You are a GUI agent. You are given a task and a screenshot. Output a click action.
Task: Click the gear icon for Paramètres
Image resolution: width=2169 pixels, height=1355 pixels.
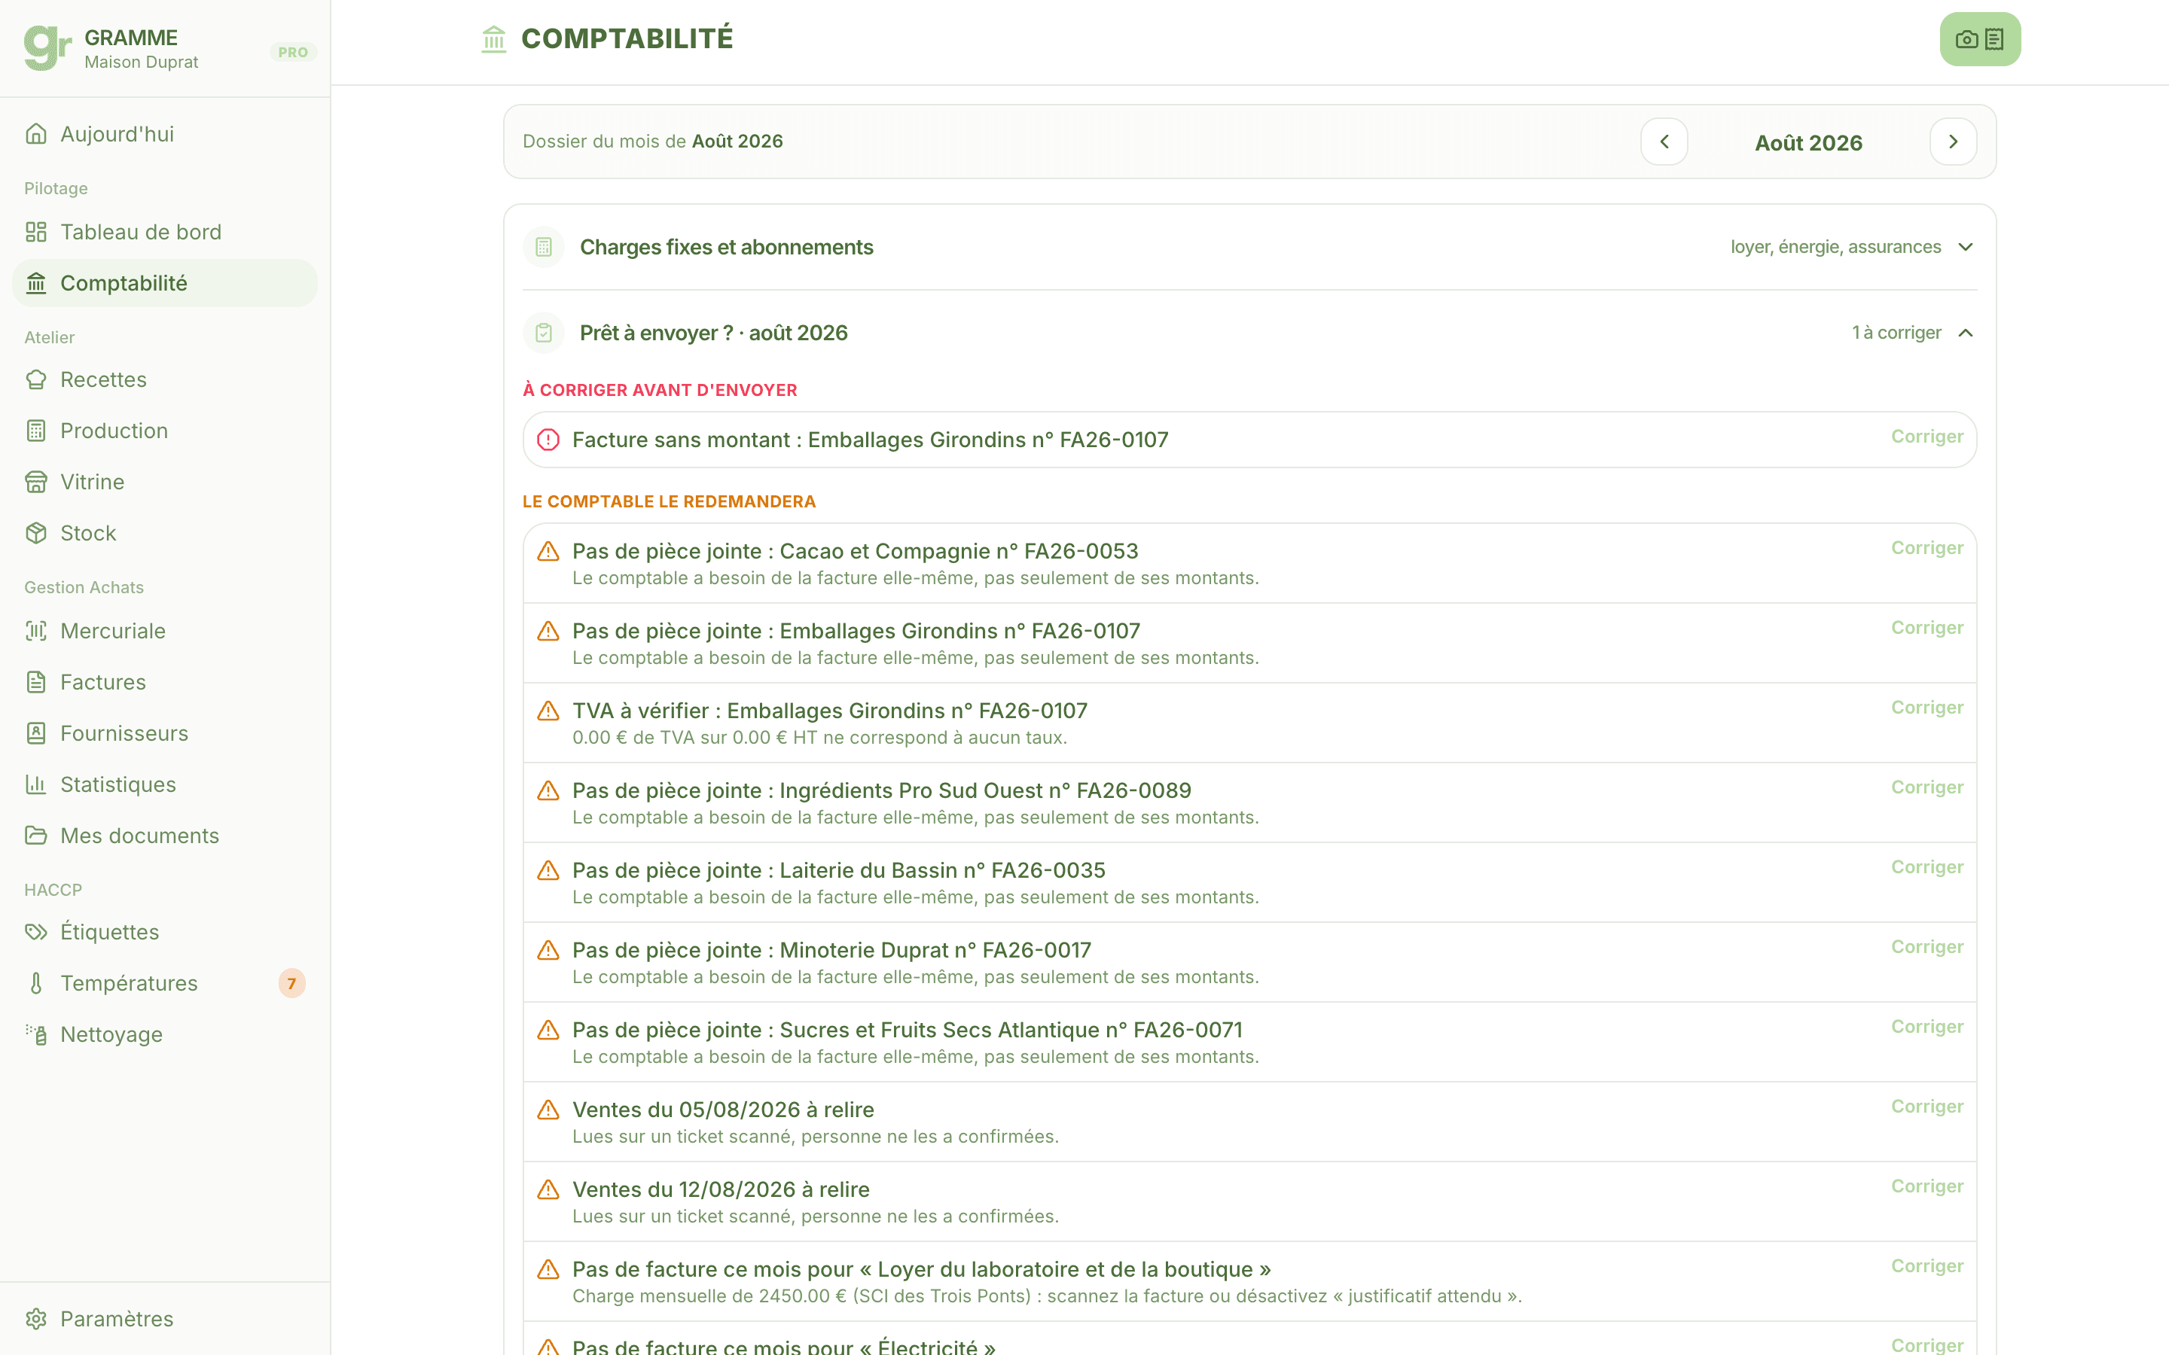pos(36,1319)
